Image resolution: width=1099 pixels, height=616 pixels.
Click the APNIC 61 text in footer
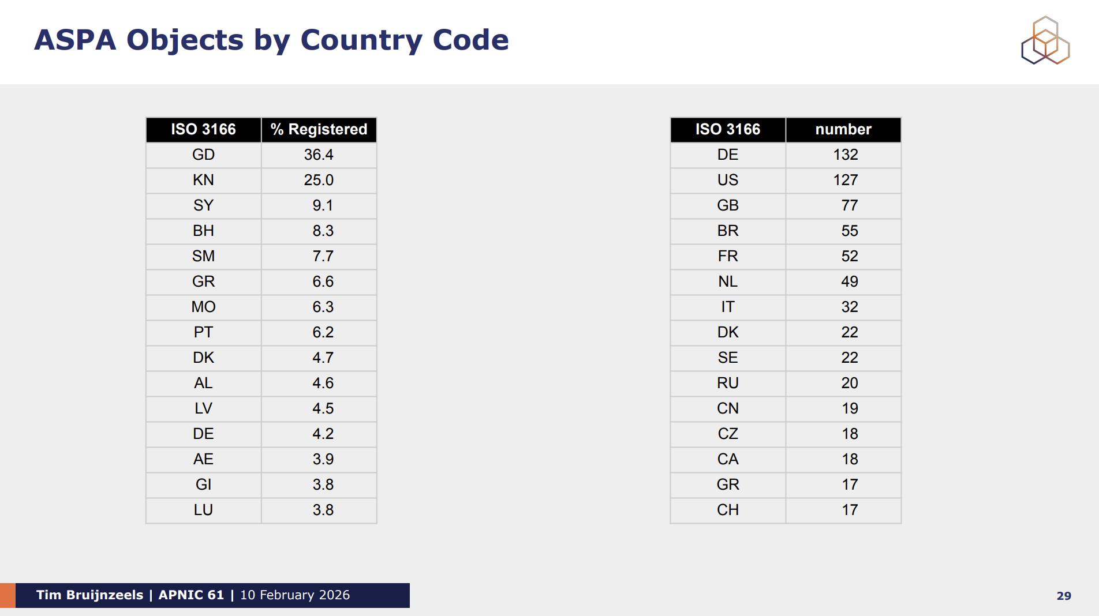tap(191, 595)
